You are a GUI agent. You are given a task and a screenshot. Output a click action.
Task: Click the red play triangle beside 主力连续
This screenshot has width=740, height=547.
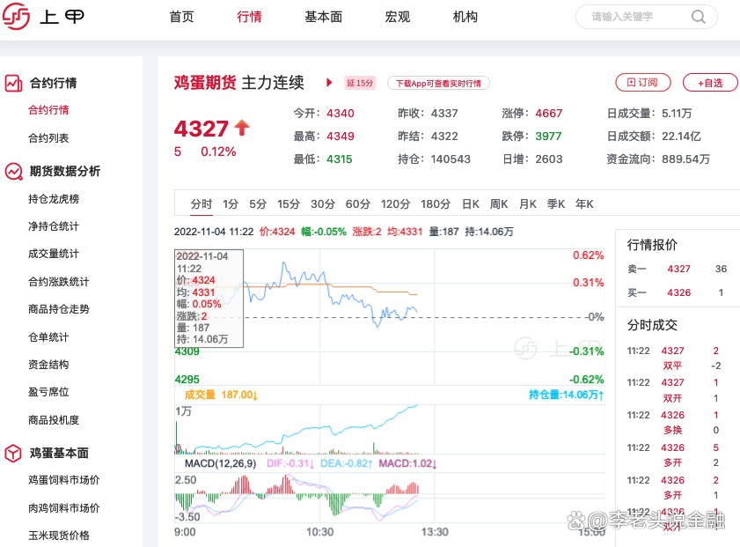tap(329, 84)
